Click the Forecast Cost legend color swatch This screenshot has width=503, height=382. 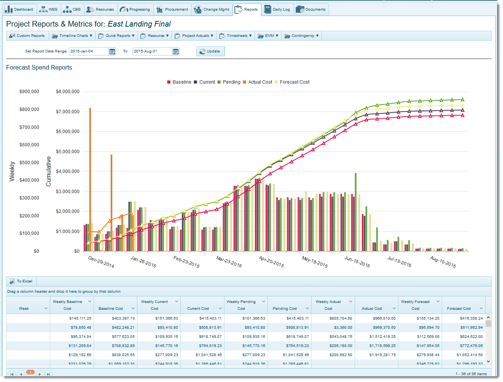276,82
